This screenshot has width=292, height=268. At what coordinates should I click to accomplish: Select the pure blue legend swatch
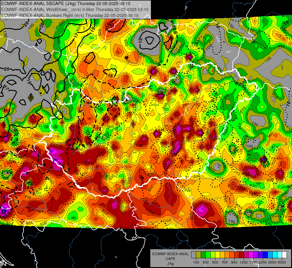265,255
